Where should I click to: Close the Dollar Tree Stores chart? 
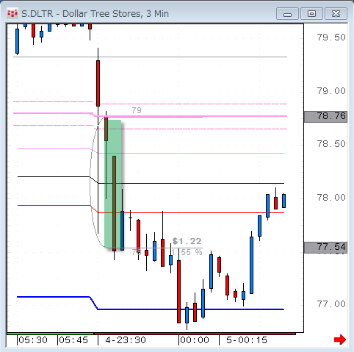[336, 13]
